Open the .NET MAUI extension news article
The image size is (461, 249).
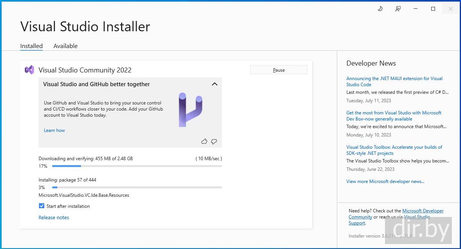(x=394, y=81)
